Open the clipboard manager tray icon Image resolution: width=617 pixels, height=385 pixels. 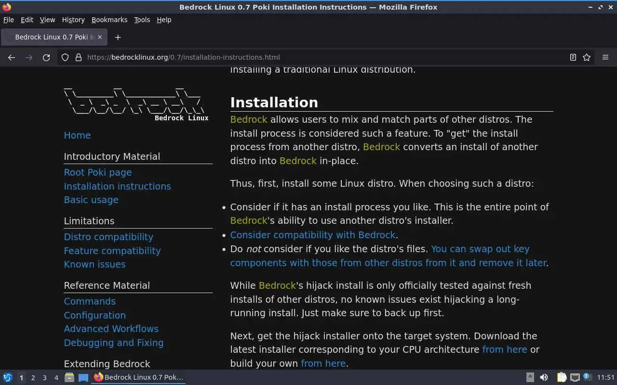pos(562,377)
